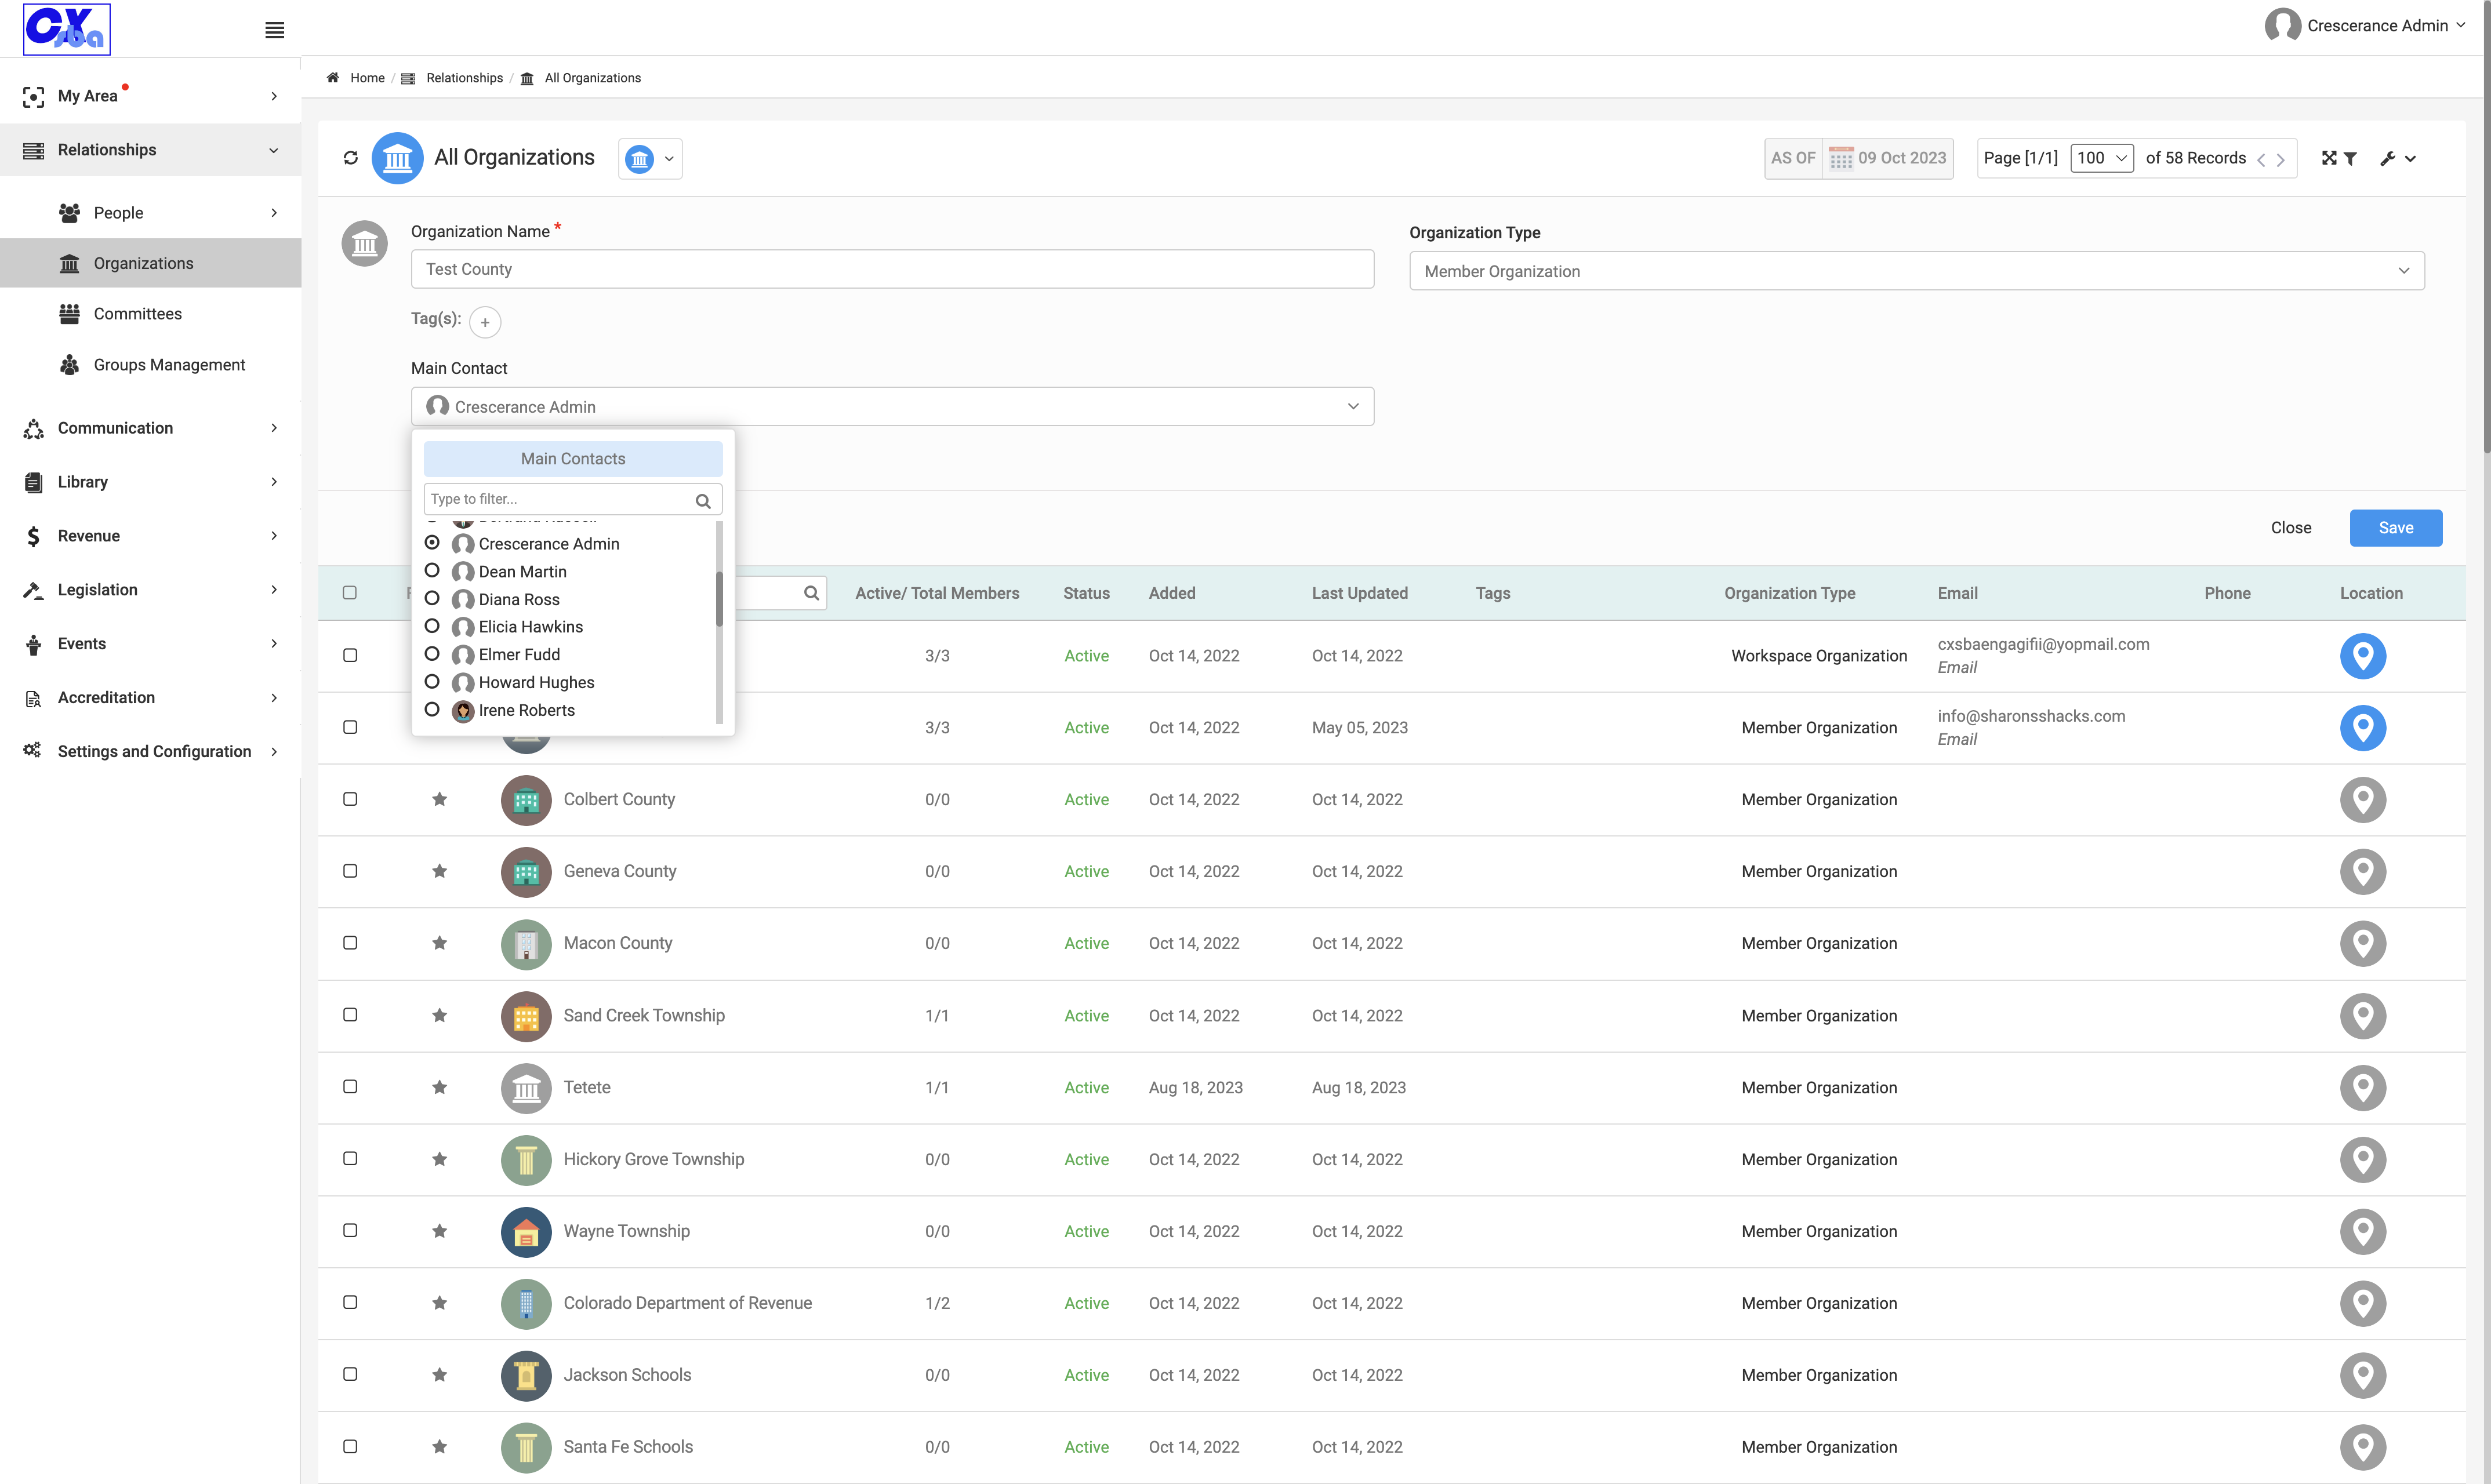Click the star for Colbert County
The image size is (2491, 1484).
click(x=439, y=799)
